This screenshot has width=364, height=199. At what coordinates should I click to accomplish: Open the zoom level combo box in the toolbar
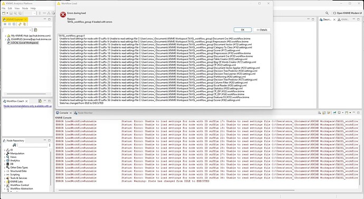(x=30, y=13)
